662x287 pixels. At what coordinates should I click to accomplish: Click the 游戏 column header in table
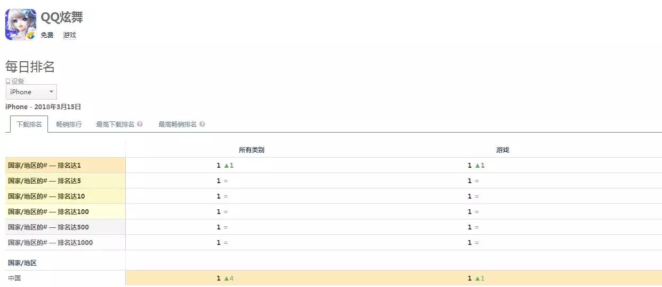click(503, 150)
